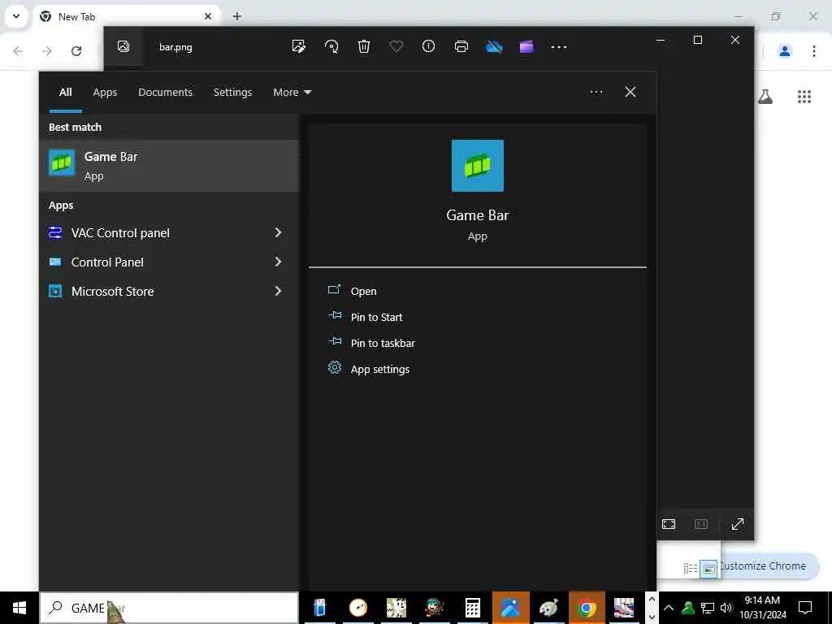
Task: Switch to the Apps search filter tab
Action: tap(105, 92)
